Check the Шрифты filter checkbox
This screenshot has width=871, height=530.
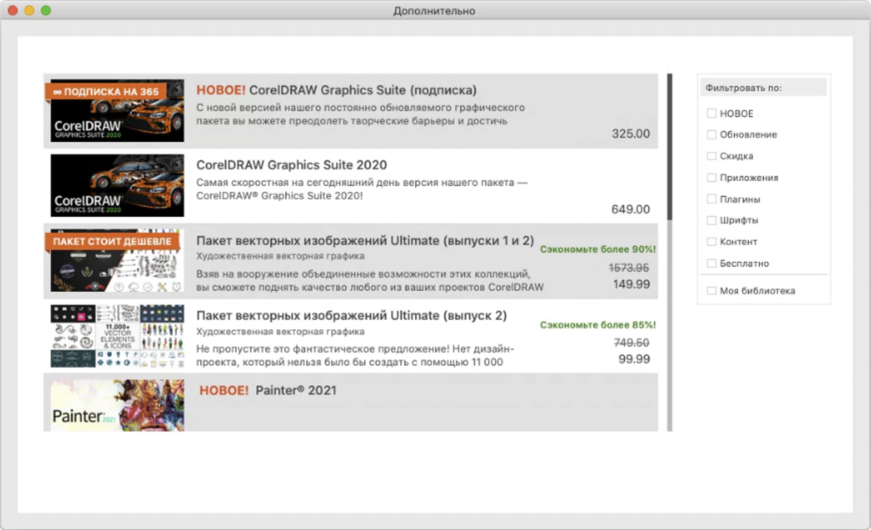[711, 220]
